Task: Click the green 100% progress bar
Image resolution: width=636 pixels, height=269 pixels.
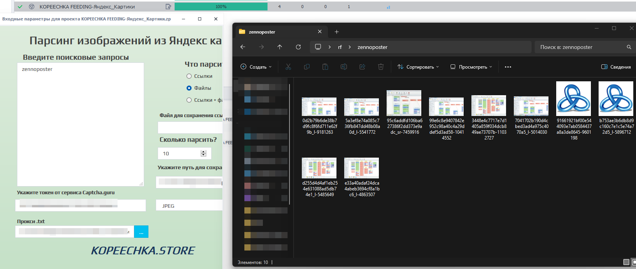Action: [x=221, y=7]
